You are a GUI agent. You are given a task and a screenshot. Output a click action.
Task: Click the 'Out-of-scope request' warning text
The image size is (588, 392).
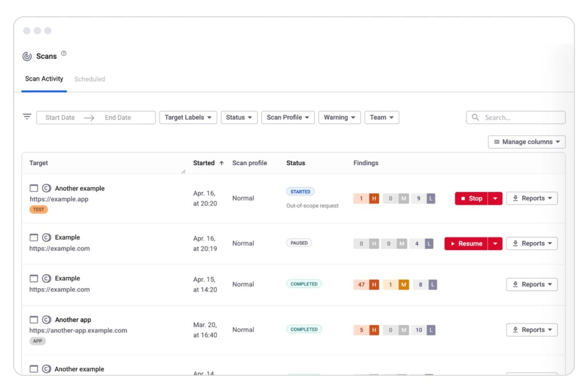click(312, 206)
